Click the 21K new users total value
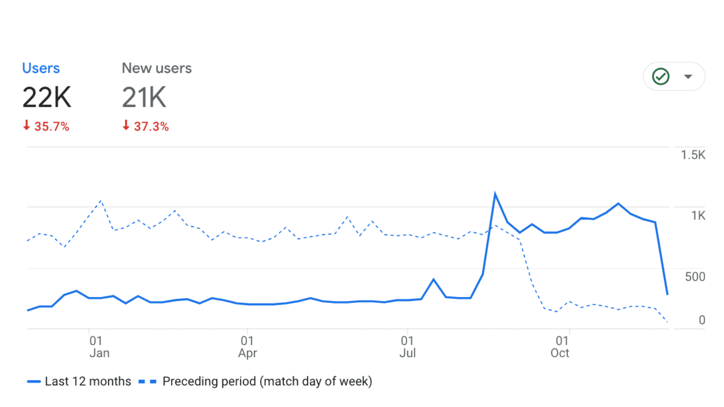Viewport: 724px width, 407px height. click(x=144, y=97)
